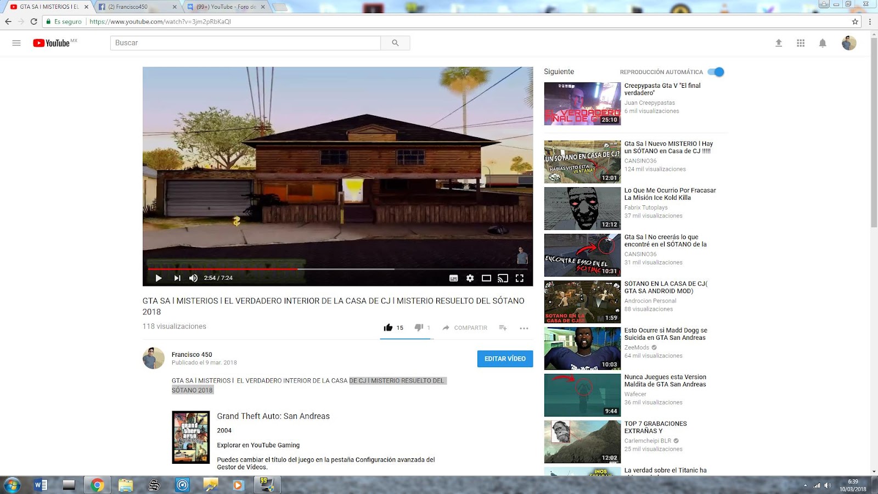Click the Francisco 450 channel avatar

point(154,358)
